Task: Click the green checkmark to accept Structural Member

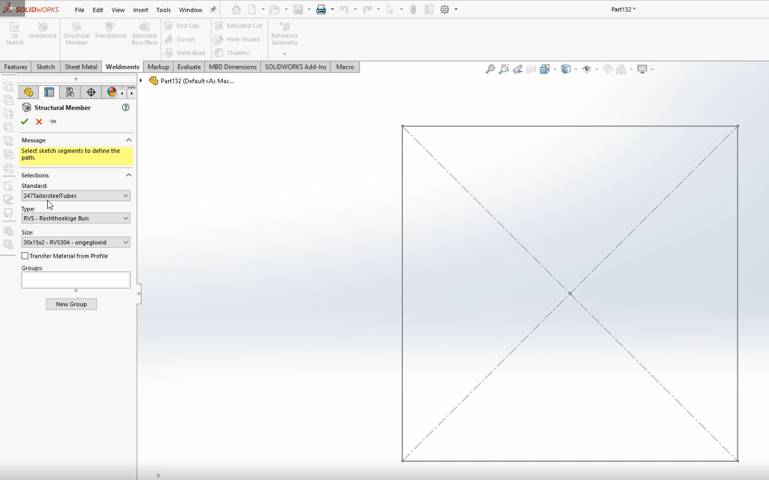Action: point(24,122)
